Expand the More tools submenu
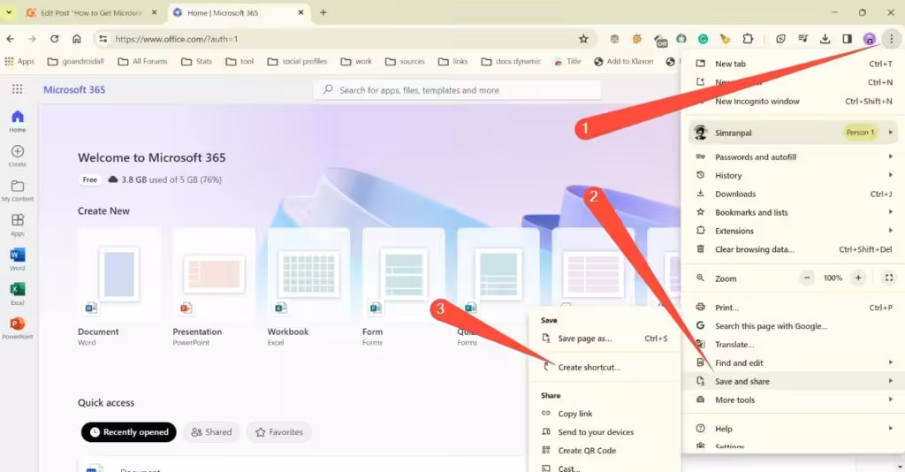Viewport: 905px width, 472px height. (x=794, y=400)
